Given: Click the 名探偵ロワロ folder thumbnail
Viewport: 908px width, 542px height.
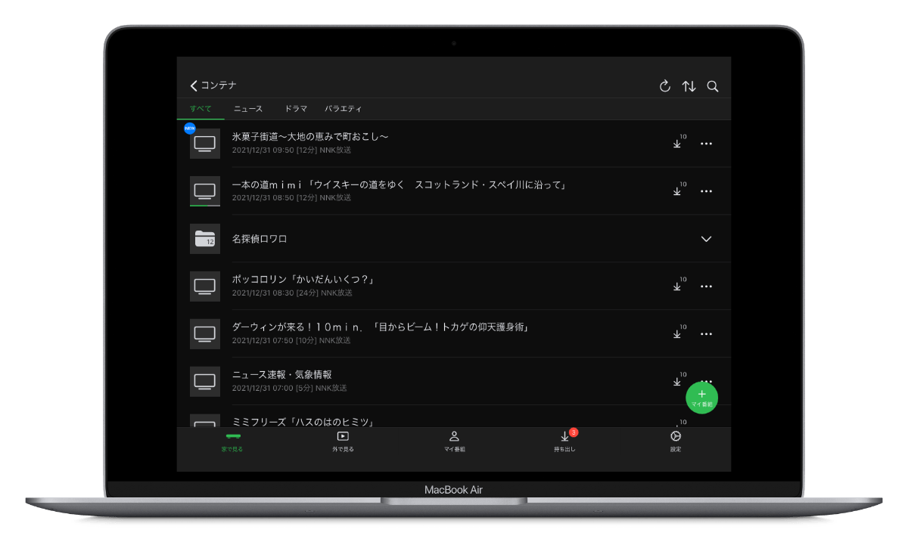Looking at the screenshot, I should (x=204, y=239).
